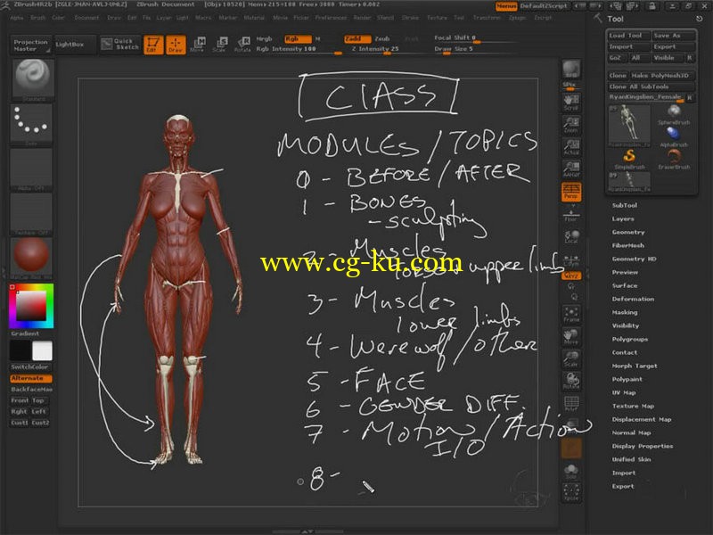The width and height of the screenshot is (713, 535).
Task: Expand the SubTool palette section
Action: (625, 206)
